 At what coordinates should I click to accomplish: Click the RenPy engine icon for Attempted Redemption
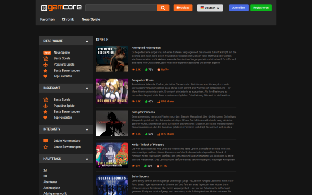159,70
